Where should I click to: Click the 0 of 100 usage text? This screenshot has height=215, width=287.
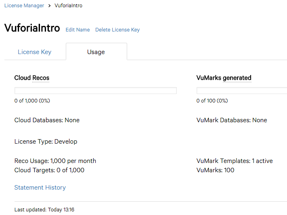(x=212, y=100)
